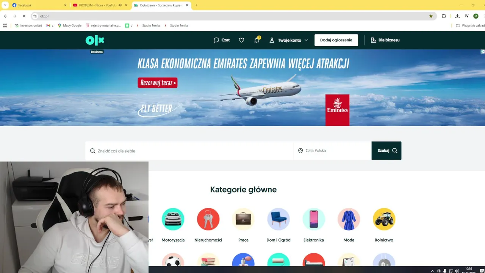
Task: Select the Praca briefcase category icon
Action: 243,219
